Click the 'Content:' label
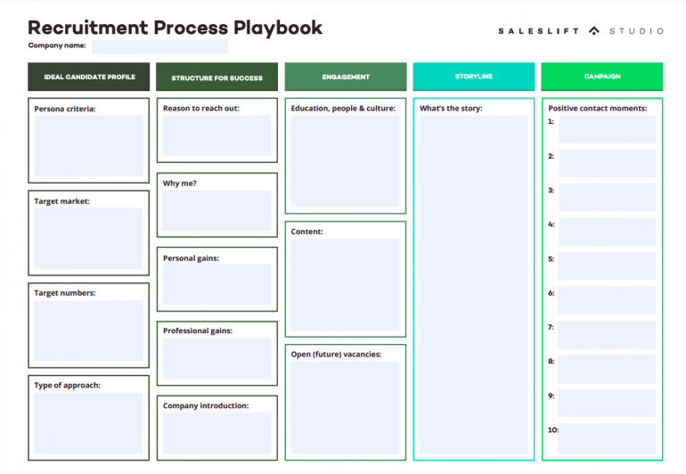 pos(306,232)
